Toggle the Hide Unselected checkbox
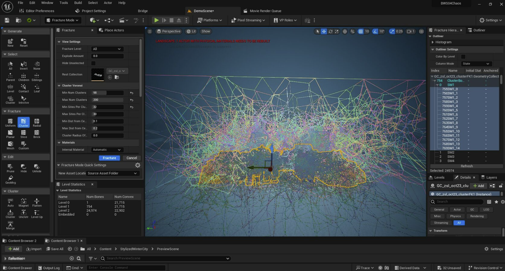This screenshot has width=505, height=271. 93,63
